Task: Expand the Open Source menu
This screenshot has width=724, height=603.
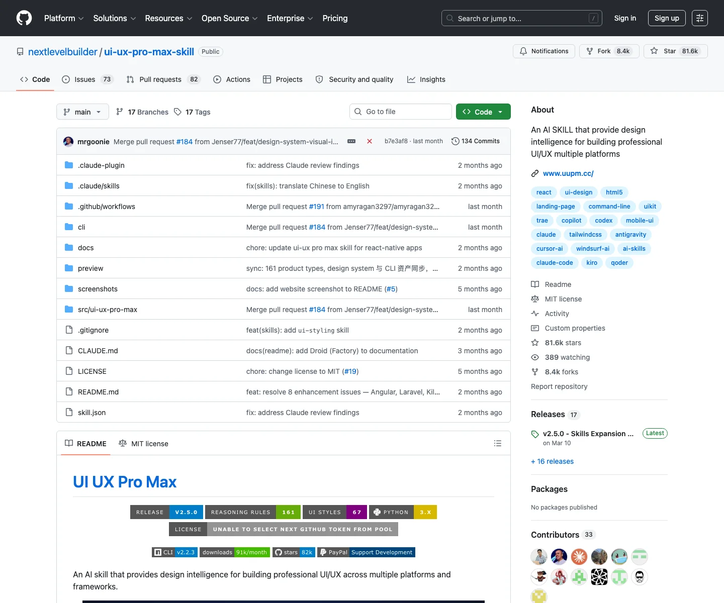Action: point(230,18)
